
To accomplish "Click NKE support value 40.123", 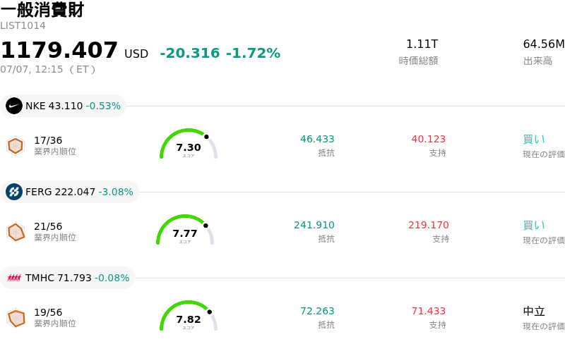I will tap(429, 139).
